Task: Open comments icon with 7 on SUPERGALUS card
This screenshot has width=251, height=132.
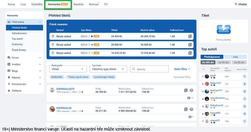Action: click(x=190, y=117)
